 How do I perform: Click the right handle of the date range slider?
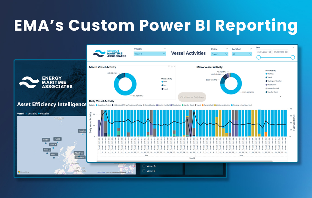(x=292, y=57)
